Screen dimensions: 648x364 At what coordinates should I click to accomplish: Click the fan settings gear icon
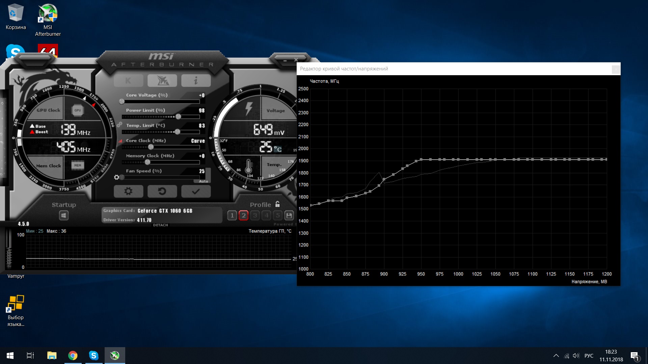coord(117,177)
